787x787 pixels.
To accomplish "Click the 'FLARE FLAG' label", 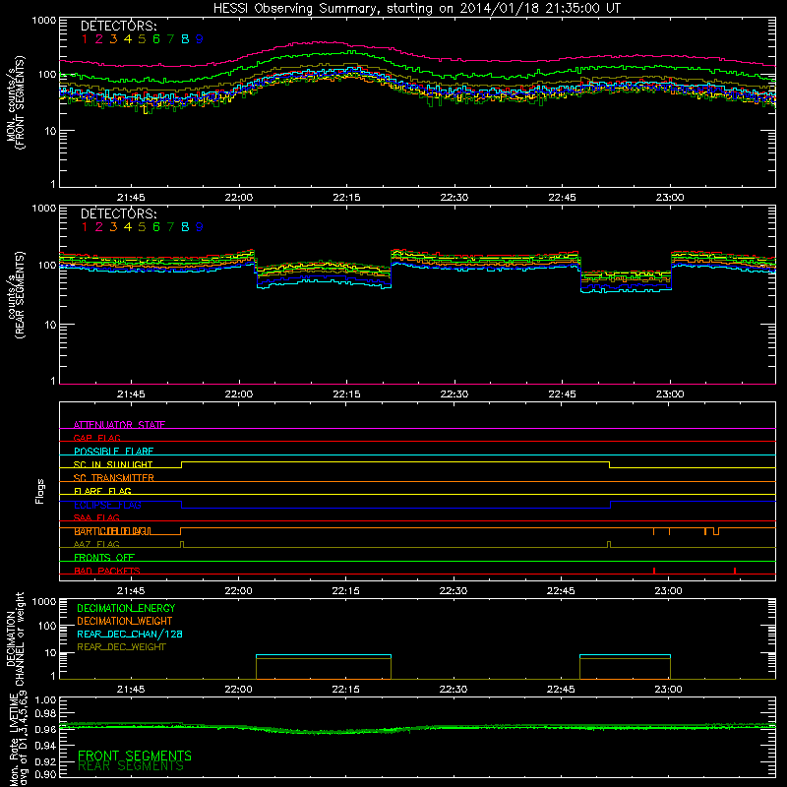I will tap(102, 491).
